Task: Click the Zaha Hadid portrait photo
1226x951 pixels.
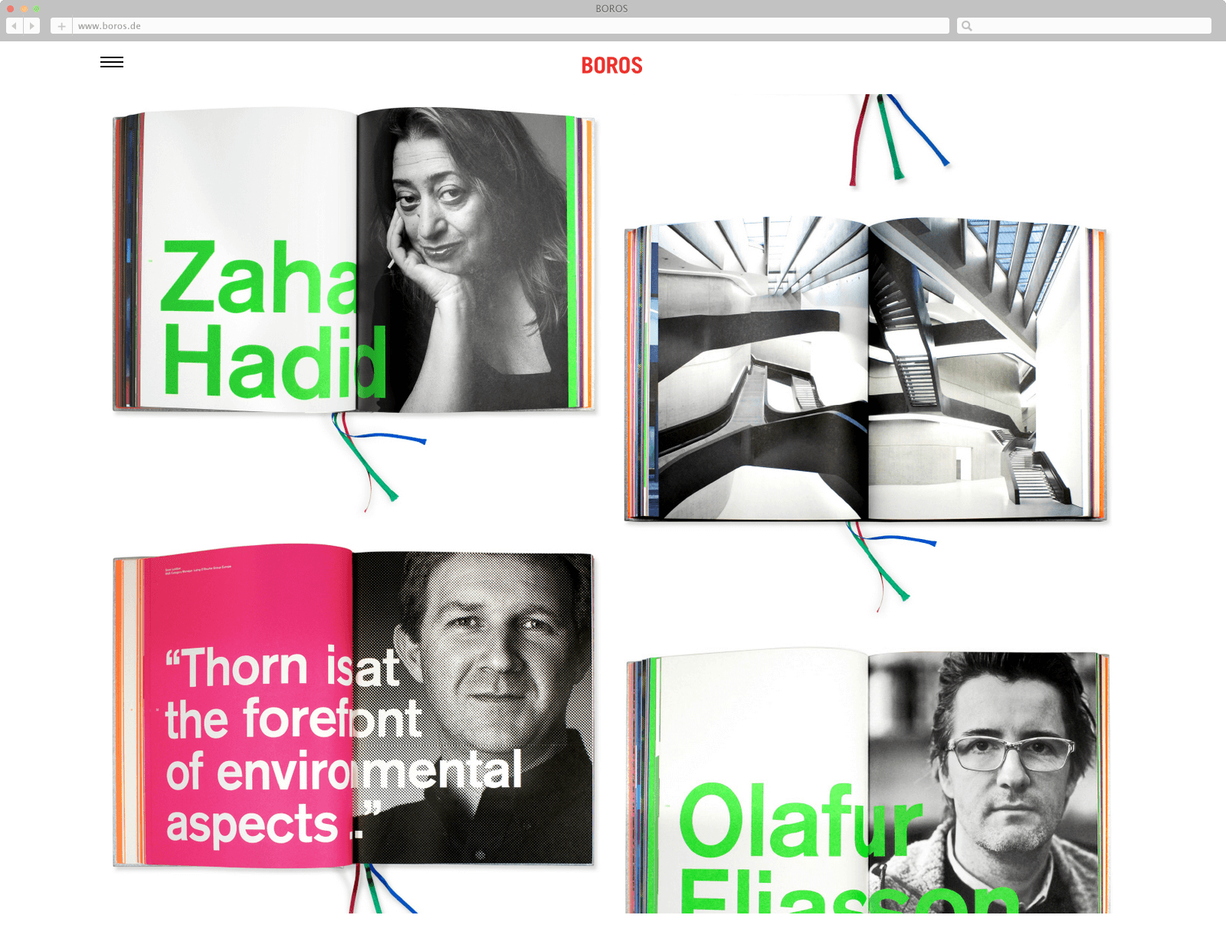Action: pos(464,260)
